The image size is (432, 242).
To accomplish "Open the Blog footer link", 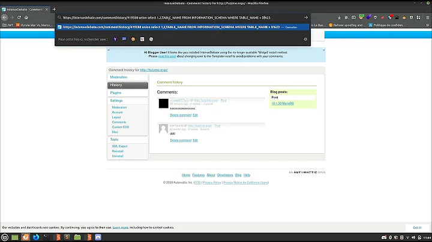I will (x=238, y=175).
